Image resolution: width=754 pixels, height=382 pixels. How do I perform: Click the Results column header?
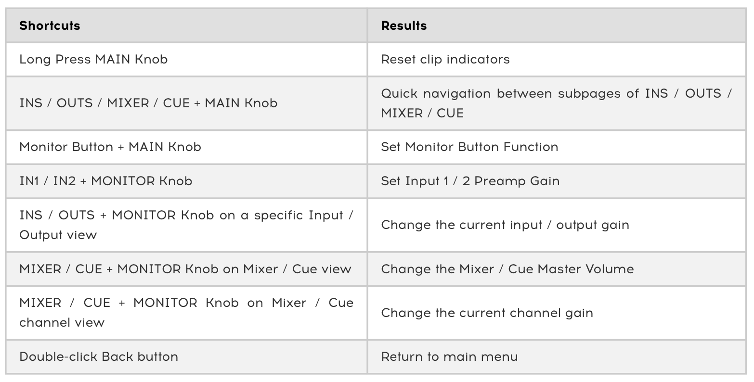(x=557, y=25)
